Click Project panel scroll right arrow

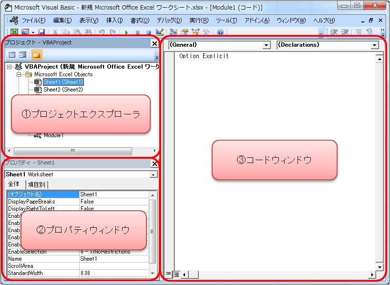coord(154,151)
